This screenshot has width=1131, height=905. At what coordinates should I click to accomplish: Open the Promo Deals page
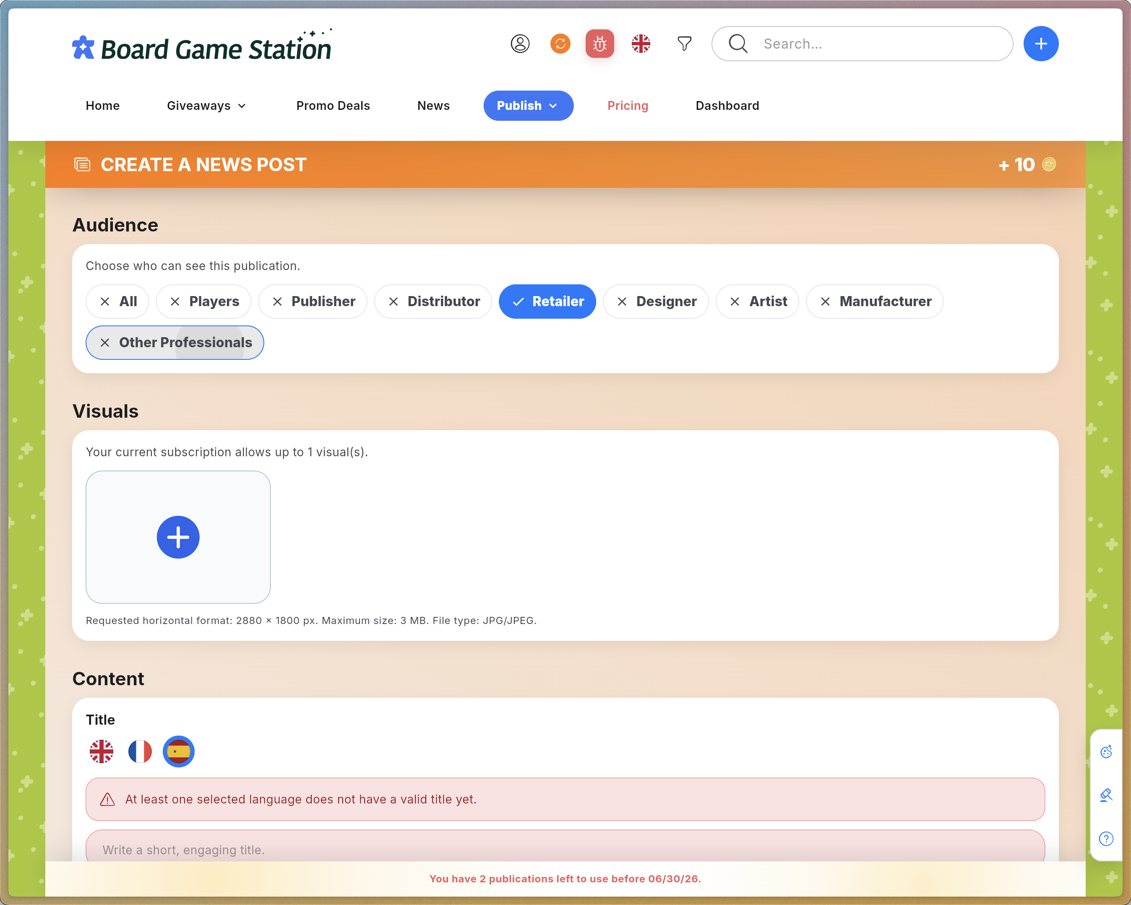(x=333, y=105)
